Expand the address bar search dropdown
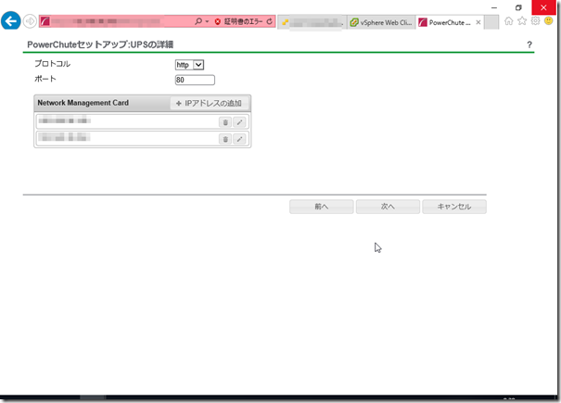 [x=207, y=21]
